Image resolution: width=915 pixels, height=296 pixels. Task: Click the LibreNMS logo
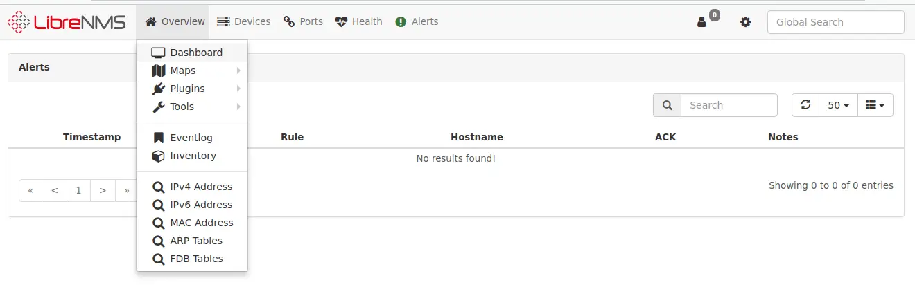67,22
